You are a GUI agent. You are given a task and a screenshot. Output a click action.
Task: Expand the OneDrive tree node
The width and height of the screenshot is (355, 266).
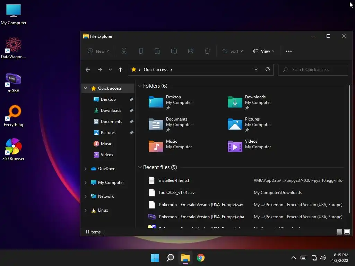click(85, 169)
